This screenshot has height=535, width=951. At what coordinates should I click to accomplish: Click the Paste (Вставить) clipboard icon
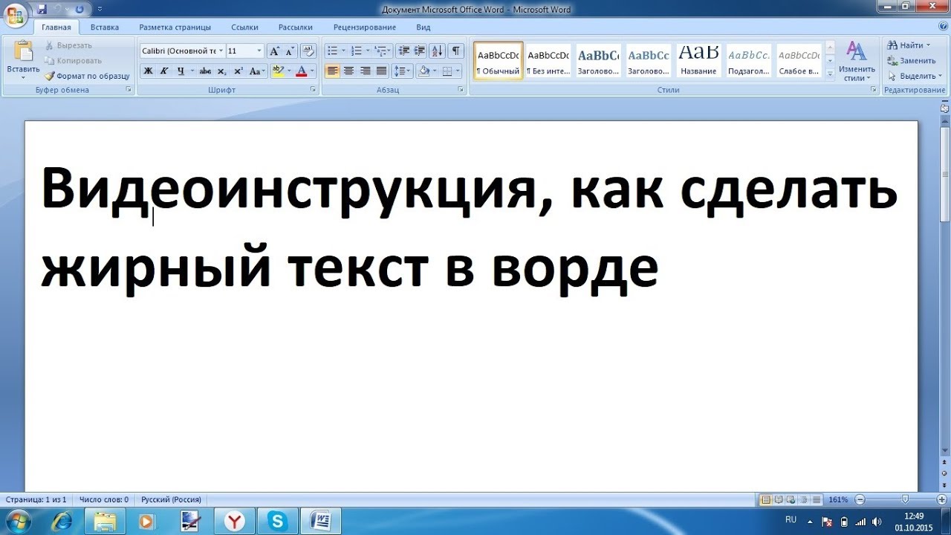click(x=23, y=51)
